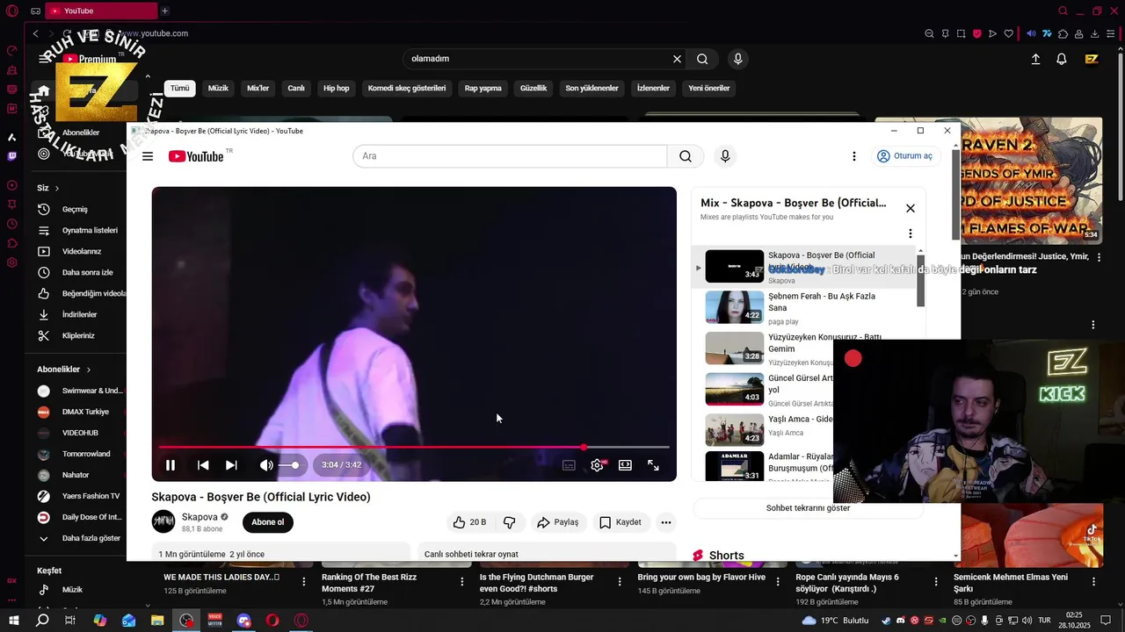Open extensions cube icon in Opera toolbar
This screenshot has width=1125, height=632.
1063,34
